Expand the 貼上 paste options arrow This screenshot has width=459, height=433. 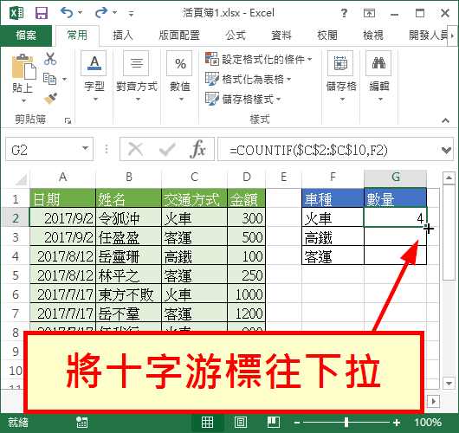(x=23, y=100)
